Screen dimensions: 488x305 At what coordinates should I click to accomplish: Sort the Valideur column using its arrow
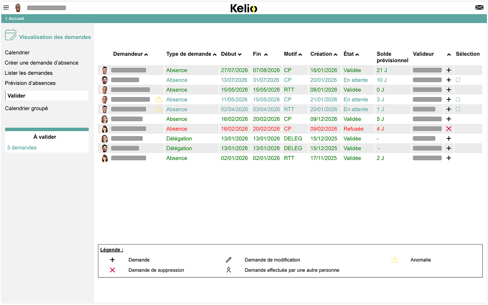pyautogui.click(x=449, y=55)
